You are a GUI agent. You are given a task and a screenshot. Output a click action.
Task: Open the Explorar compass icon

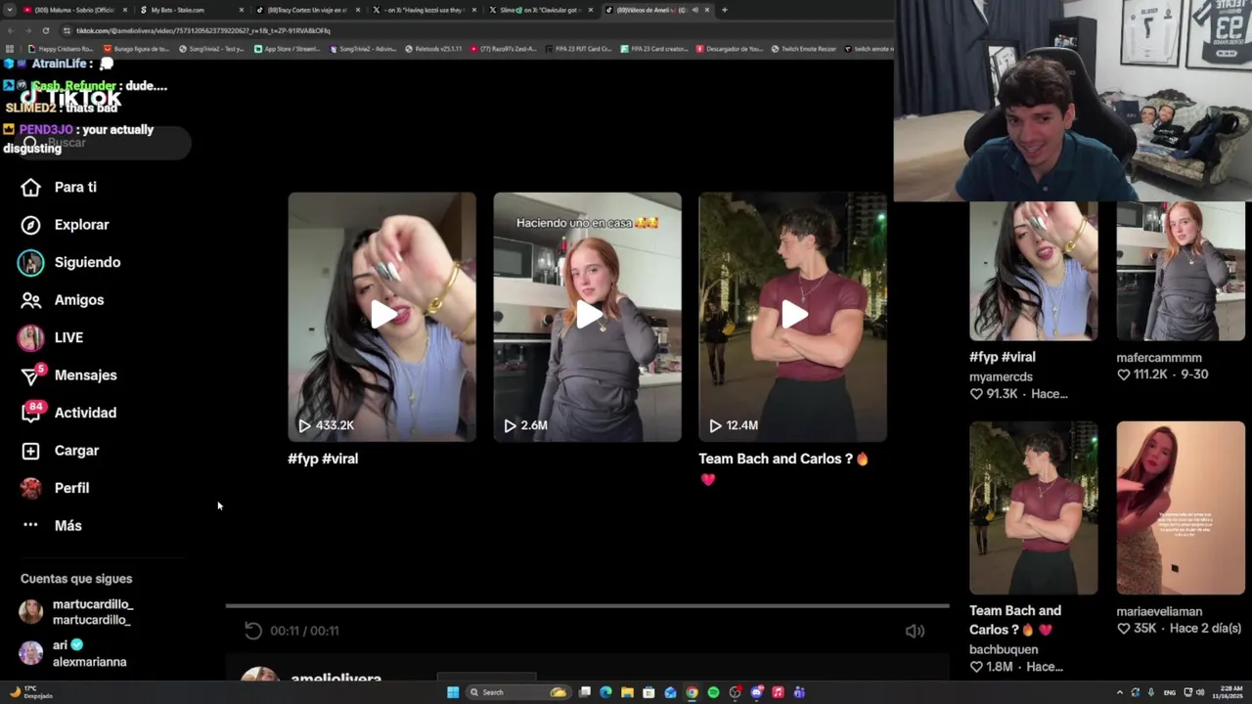click(x=31, y=225)
